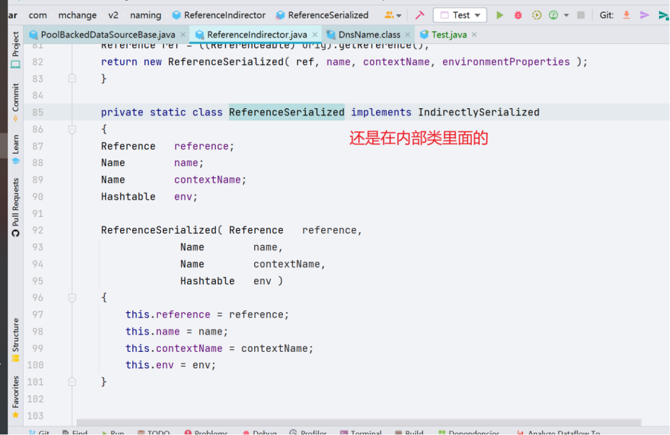Click ReferenceIndirector breadcrumb in navigation bar
This screenshot has height=435, width=670.
[219, 15]
